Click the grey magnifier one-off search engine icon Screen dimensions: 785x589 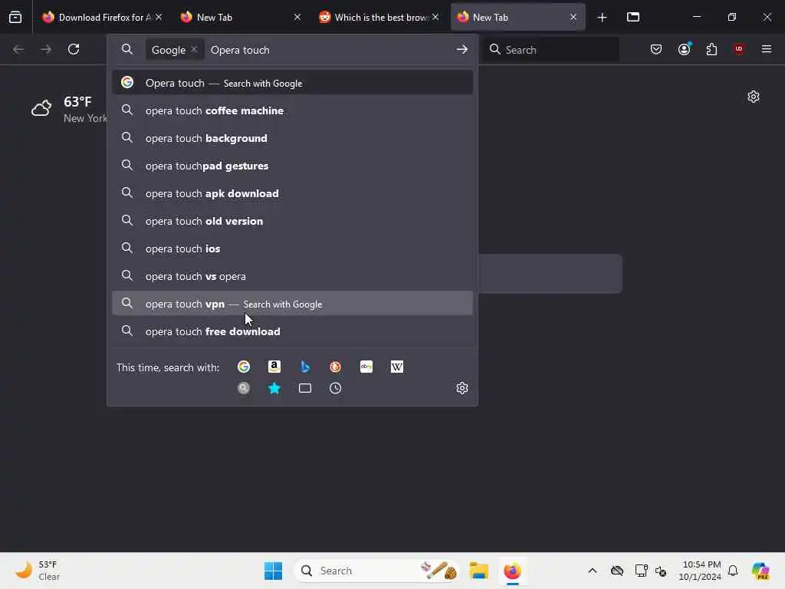[x=244, y=388]
